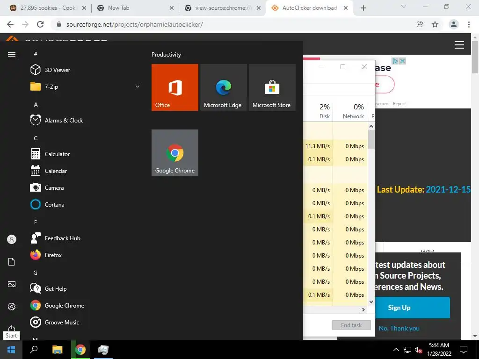Image resolution: width=479 pixels, height=359 pixels.
Task: Open Chrome three-dot menu
Action: coord(469,24)
